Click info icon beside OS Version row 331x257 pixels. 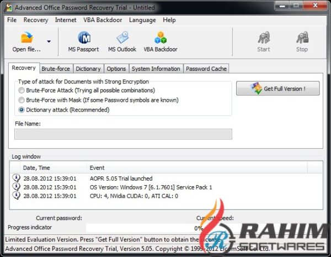click(x=16, y=187)
